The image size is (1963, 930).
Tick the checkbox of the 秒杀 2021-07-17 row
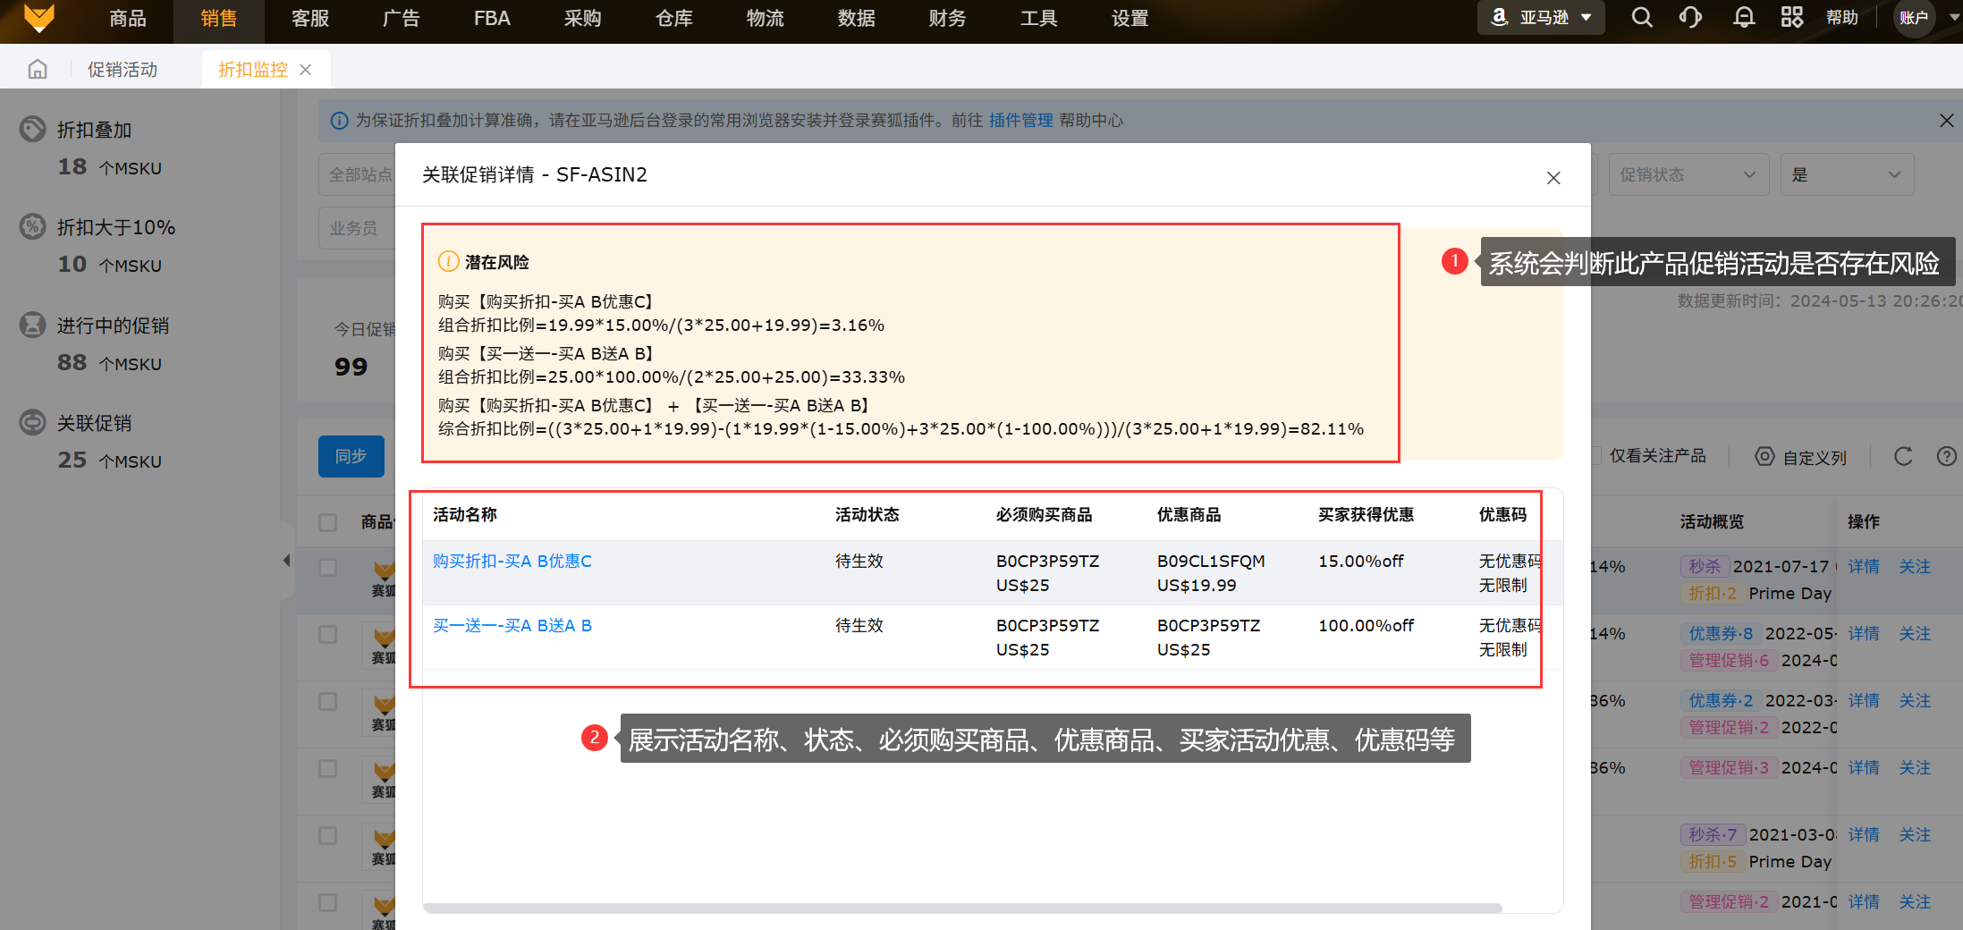[328, 567]
